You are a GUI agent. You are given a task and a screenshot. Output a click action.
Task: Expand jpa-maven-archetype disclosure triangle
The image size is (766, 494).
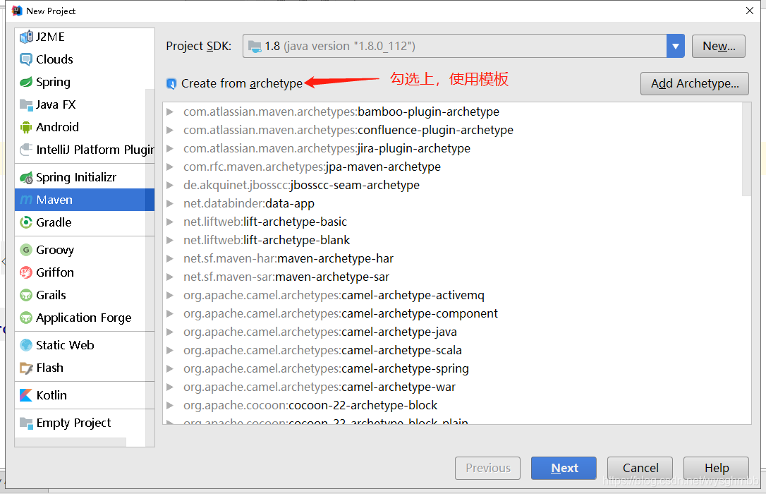coord(170,167)
